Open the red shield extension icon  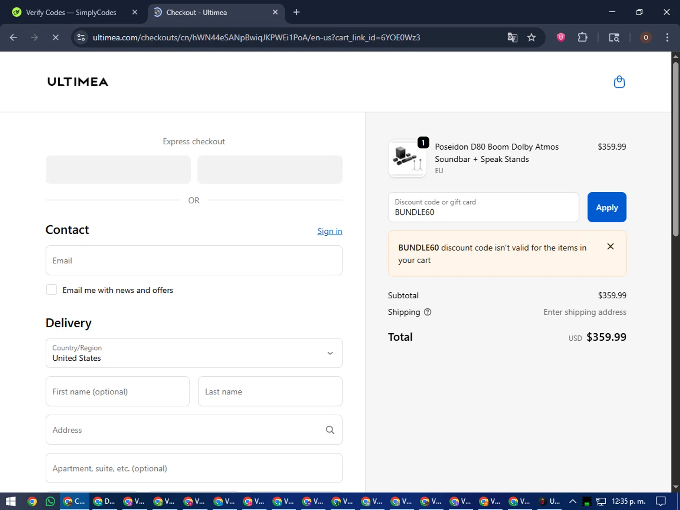coord(561,38)
